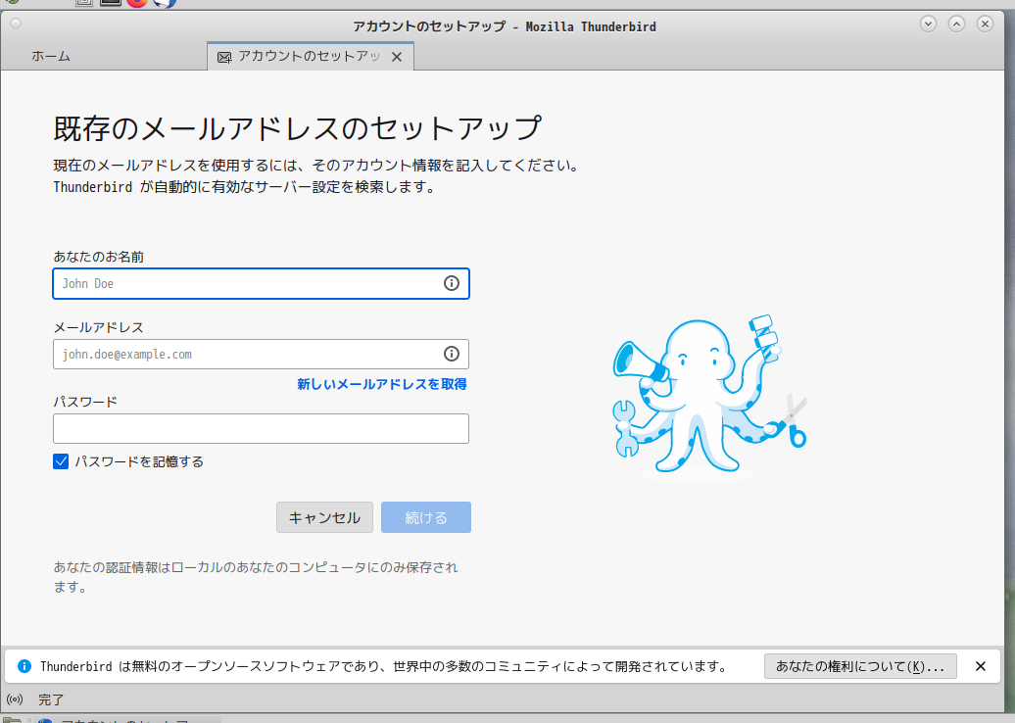Click the info icon in the name field
The width and height of the screenshot is (1015, 723).
pos(452,283)
